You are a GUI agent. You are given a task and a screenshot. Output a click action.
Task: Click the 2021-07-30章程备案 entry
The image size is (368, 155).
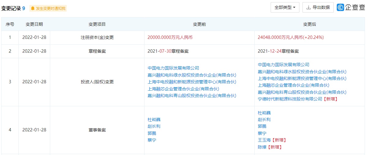[x=168, y=51]
